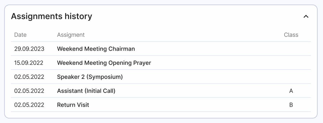This screenshot has width=323, height=123.
Task: Click the Assignments history heading
Action: tap(51, 17)
